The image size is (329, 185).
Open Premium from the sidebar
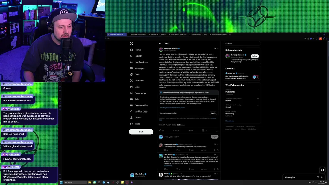137,80
